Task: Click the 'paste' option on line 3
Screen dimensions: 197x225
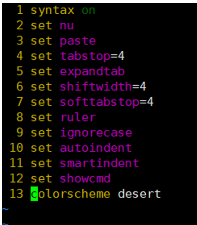Action: pos(78,41)
